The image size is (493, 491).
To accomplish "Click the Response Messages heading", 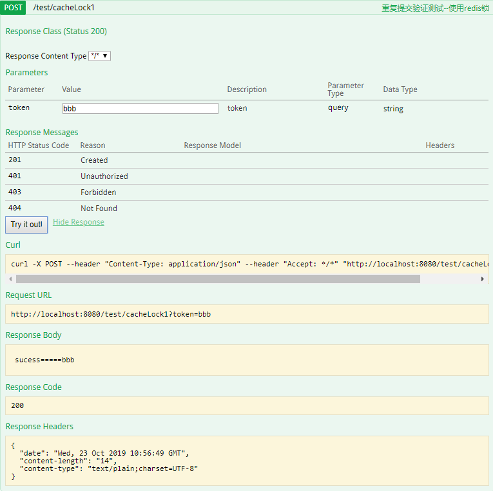I will [42, 133].
